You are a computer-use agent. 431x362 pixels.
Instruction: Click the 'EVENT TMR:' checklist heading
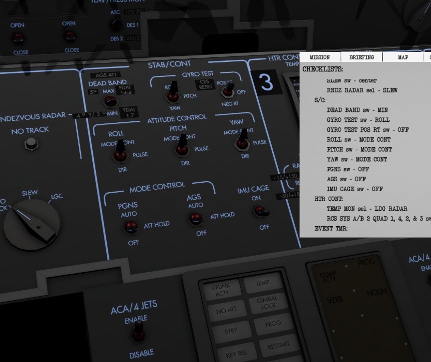pos(331,229)
